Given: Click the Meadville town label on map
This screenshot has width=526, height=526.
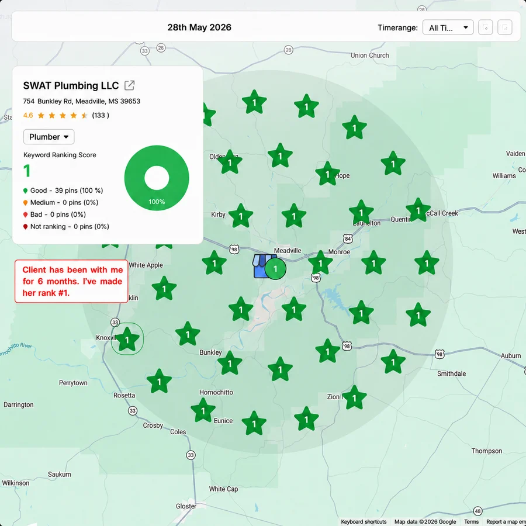Looking at the screenshot, I should point(288,251).
